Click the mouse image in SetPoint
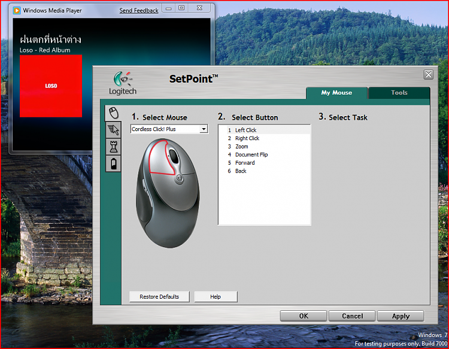The width and height of the screenshot is (449, 349). (168, 193)
